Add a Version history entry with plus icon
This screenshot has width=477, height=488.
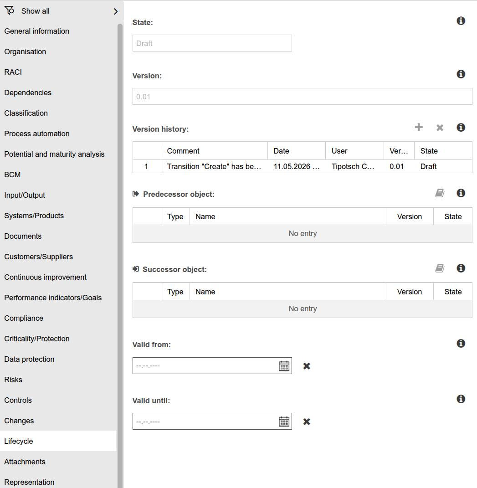[x=419, y=127]
